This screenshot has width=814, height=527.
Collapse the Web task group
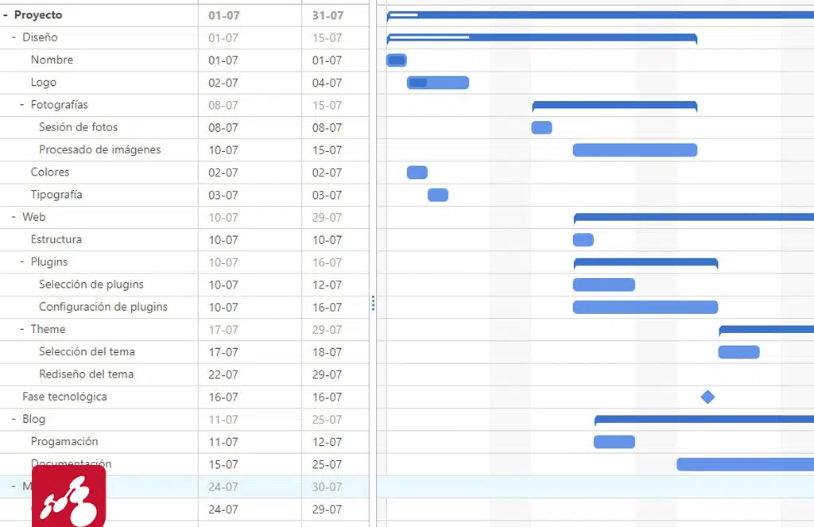coord(14,217)
